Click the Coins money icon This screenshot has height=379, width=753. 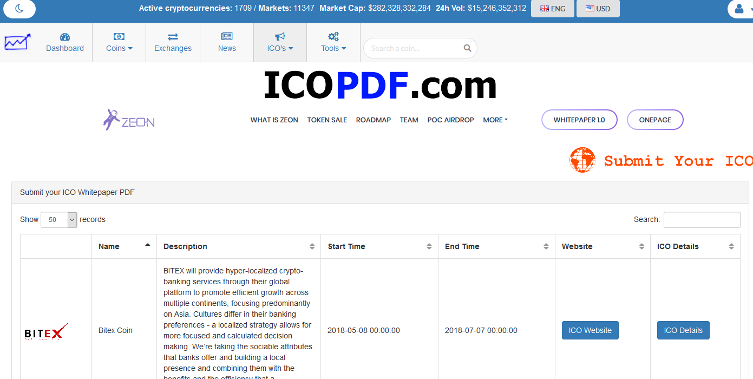tap(119, 37)
